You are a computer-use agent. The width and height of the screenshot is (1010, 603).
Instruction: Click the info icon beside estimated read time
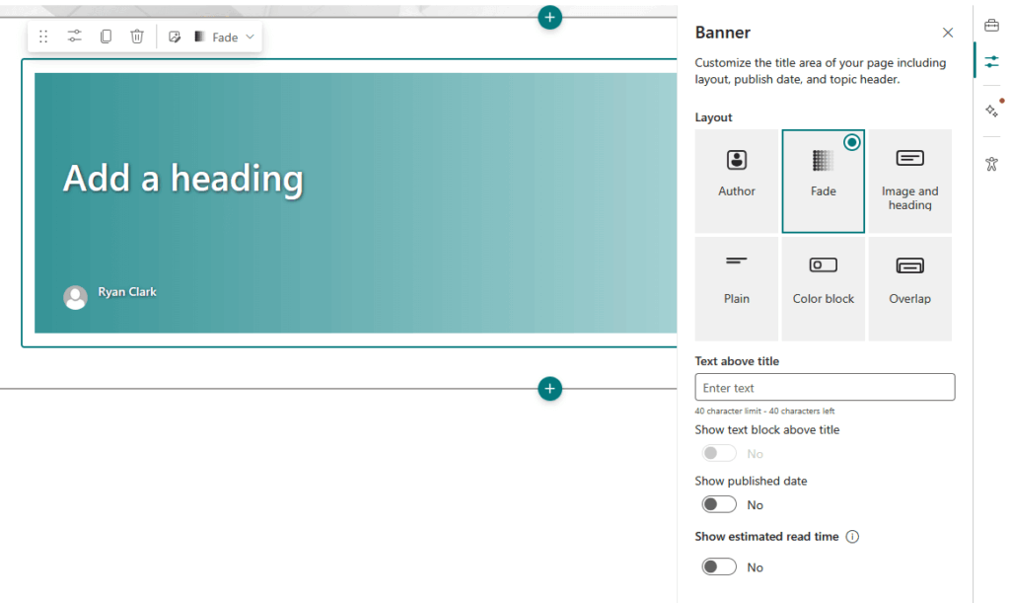coord(852,537)
